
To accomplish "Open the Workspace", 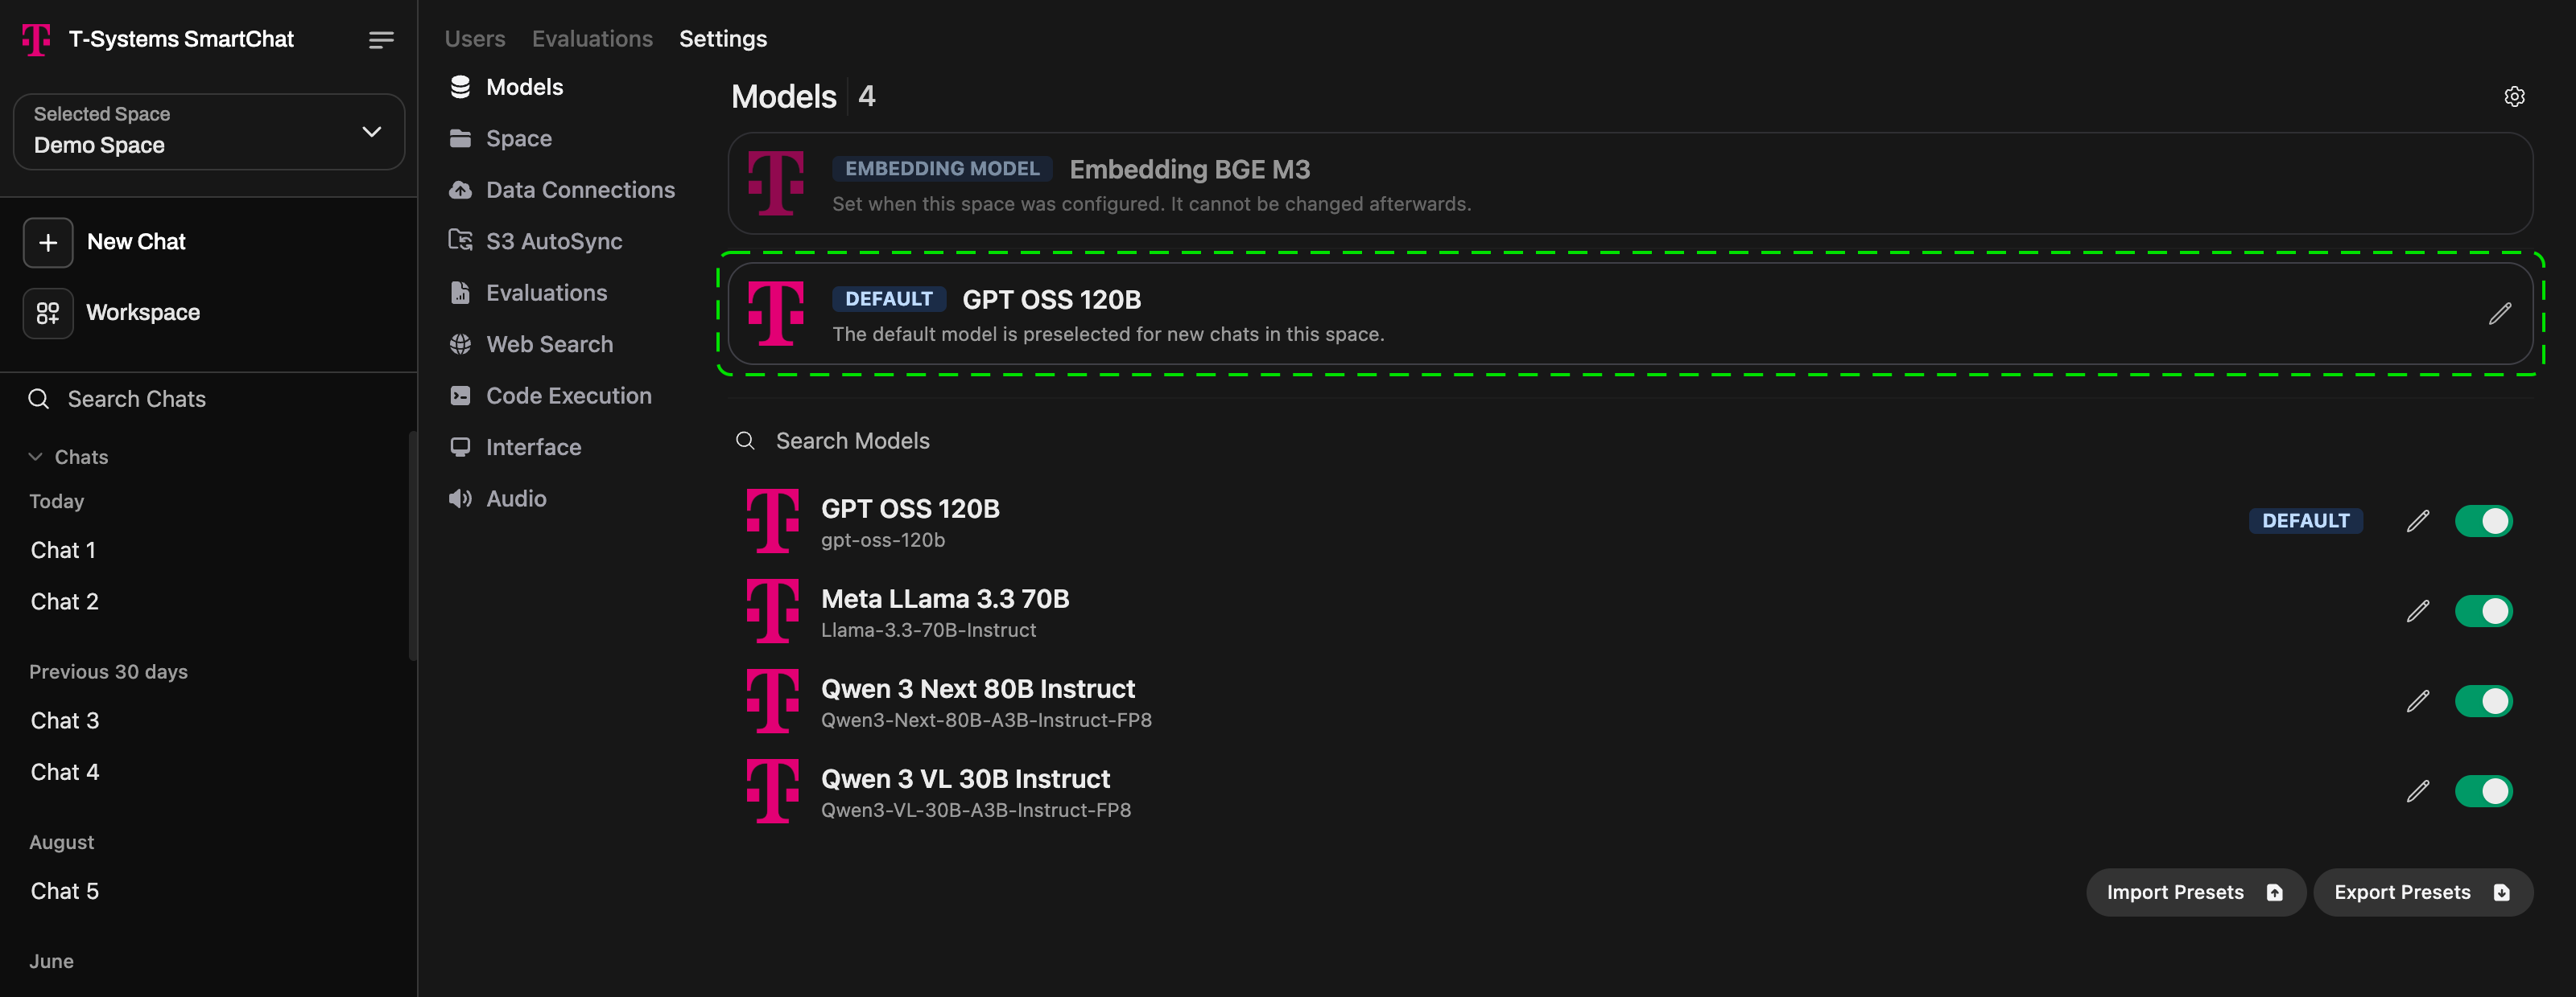I will (143, 314).
